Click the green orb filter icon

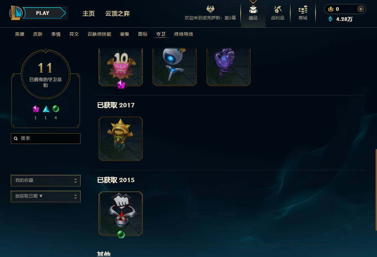(56, 109)
